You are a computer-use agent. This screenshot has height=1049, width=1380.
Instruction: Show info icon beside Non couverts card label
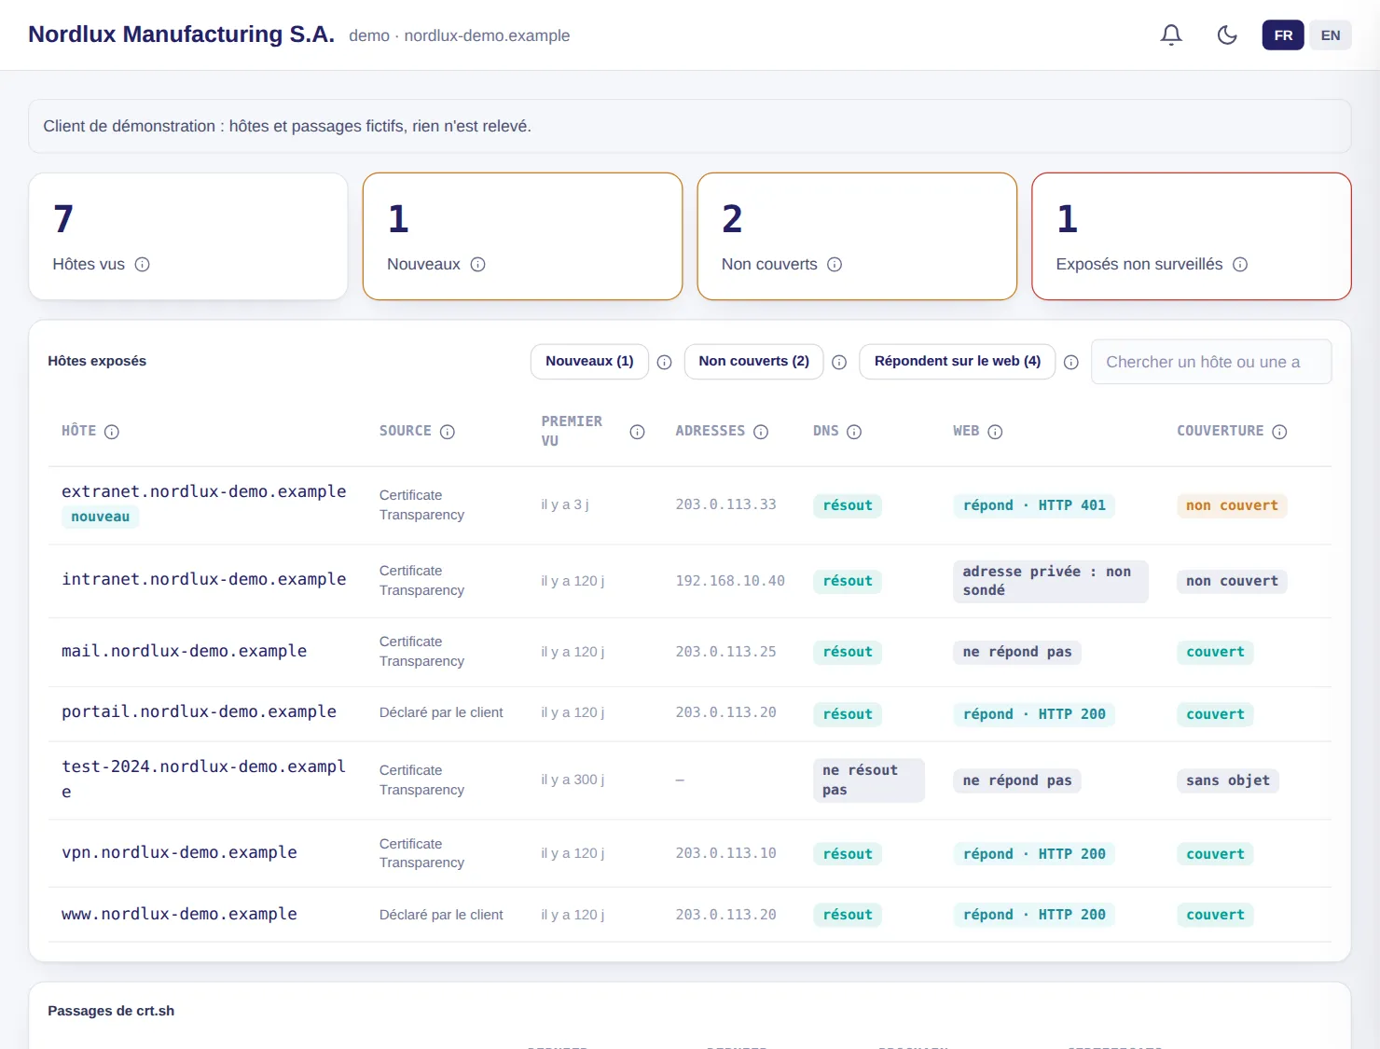tap(835, 264)
